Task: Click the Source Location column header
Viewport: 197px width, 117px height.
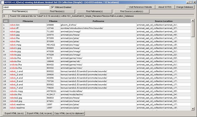Action: tap(164, 21)
